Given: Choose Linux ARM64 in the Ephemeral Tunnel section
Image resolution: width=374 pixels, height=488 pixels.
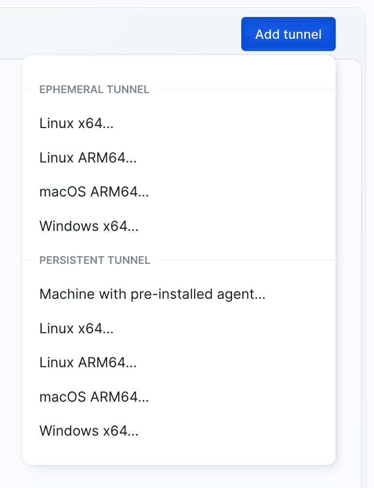Looking at the screenshot, I should (x=88, y=158).
